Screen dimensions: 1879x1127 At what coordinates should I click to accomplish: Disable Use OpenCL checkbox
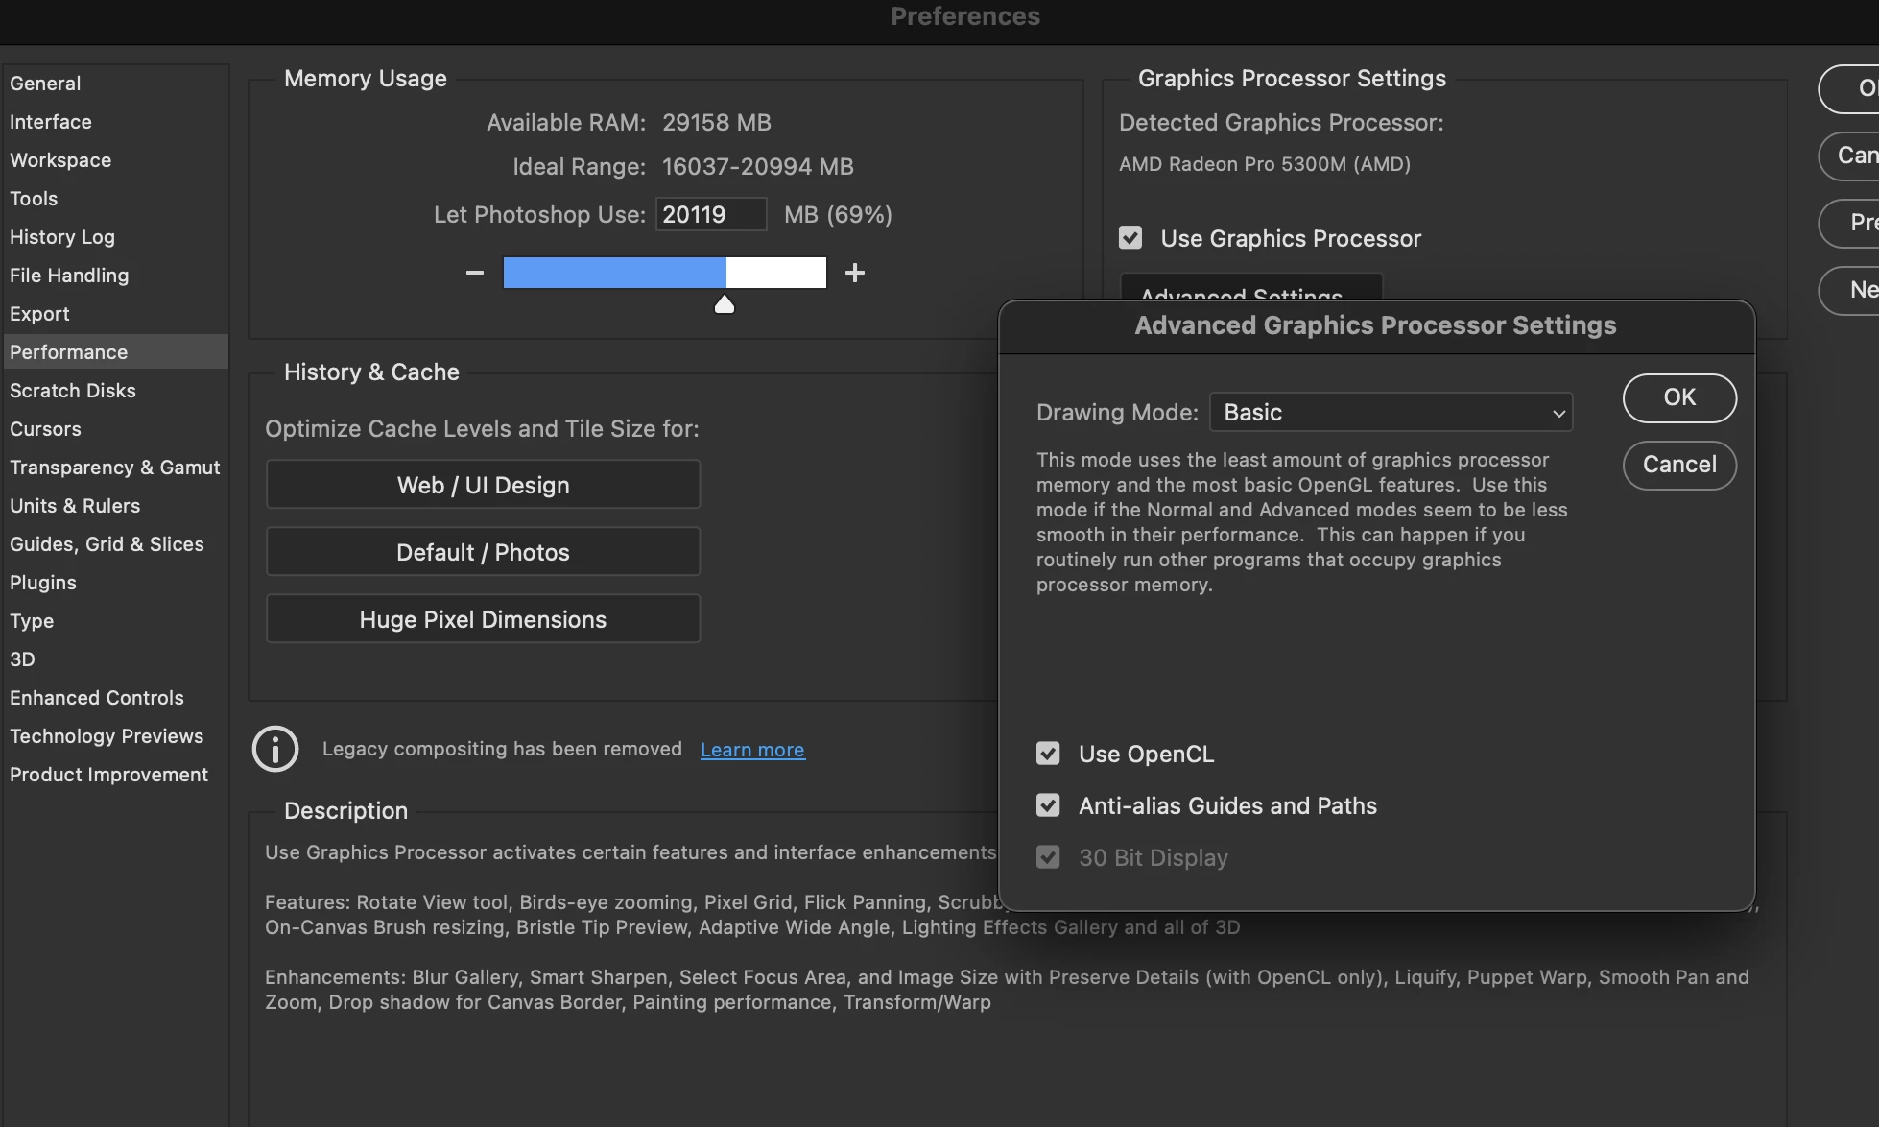[1048, 754]
